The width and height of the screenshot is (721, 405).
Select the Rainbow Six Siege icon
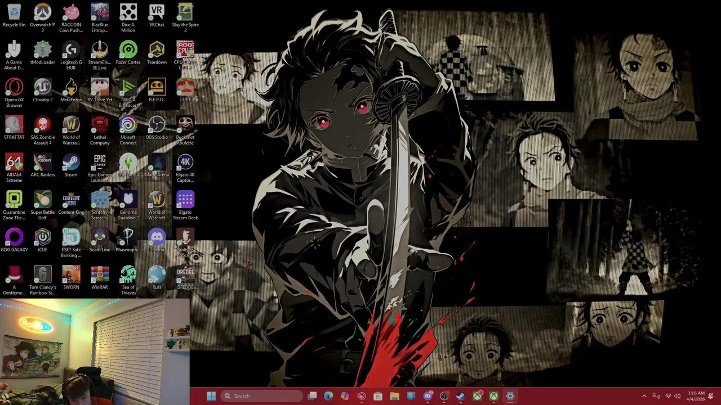[42, 281]
